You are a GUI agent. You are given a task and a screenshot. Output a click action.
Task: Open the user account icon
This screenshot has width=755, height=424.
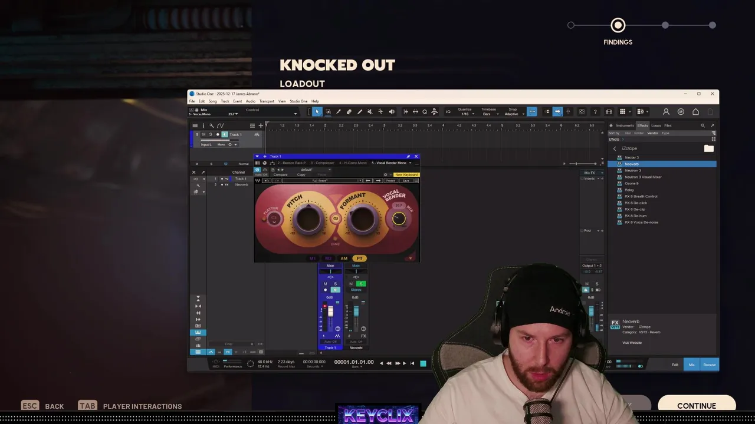[x=666, y=112]
